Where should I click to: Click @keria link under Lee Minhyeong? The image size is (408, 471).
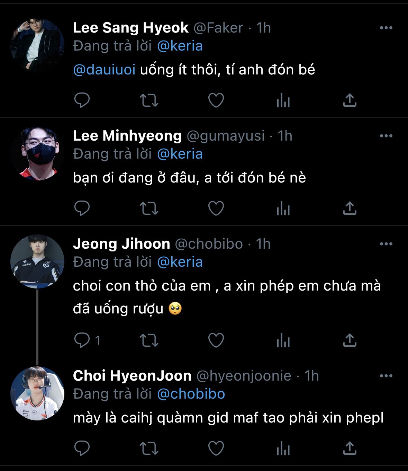180,154
